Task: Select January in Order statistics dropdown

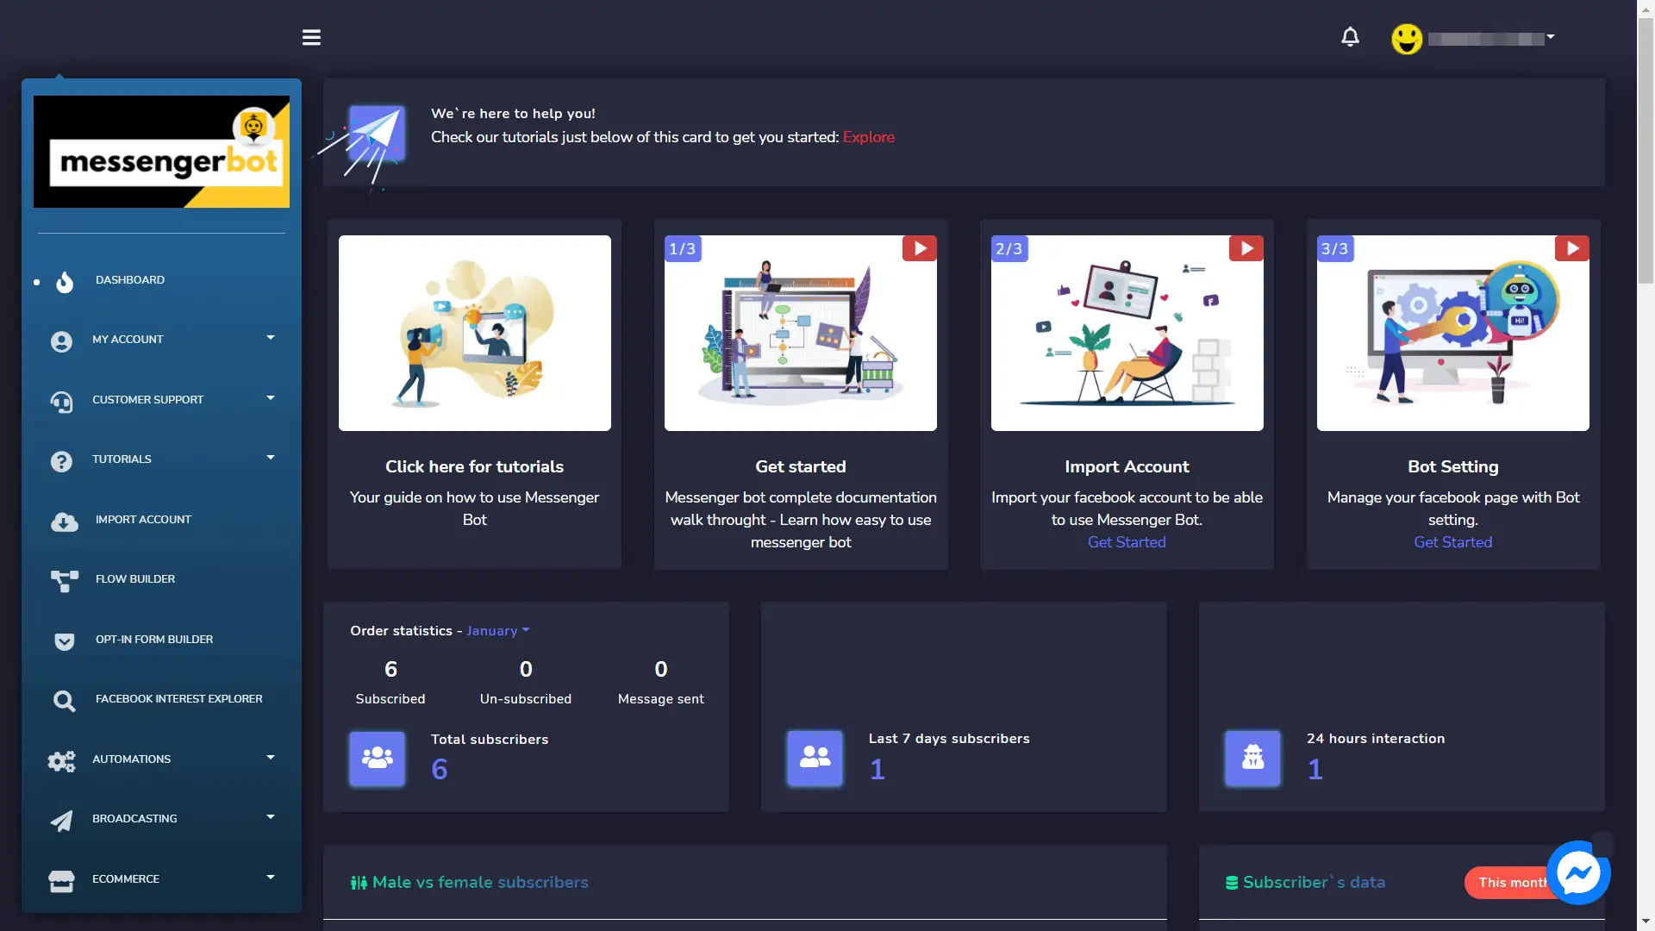Action: coord(496,630)
